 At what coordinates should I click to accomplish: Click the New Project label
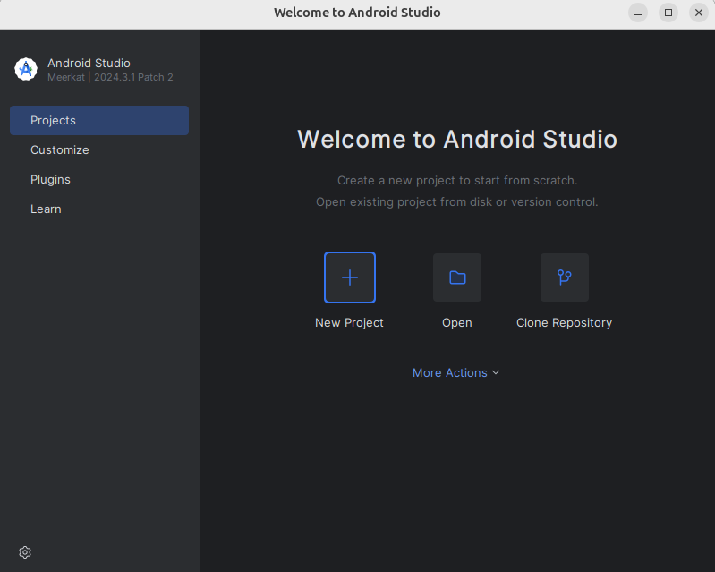349,322
